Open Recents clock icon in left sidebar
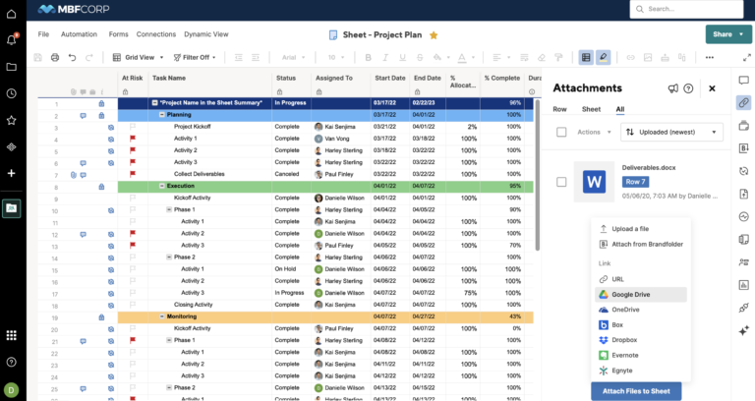Image resolution: width=755 pixels, height=401 pixels. click(x=11, y=93)
